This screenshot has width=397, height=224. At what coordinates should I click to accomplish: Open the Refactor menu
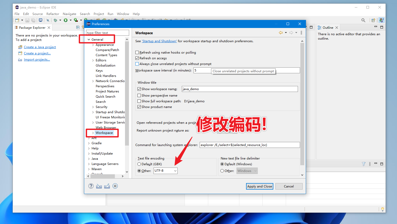(53, 14)
